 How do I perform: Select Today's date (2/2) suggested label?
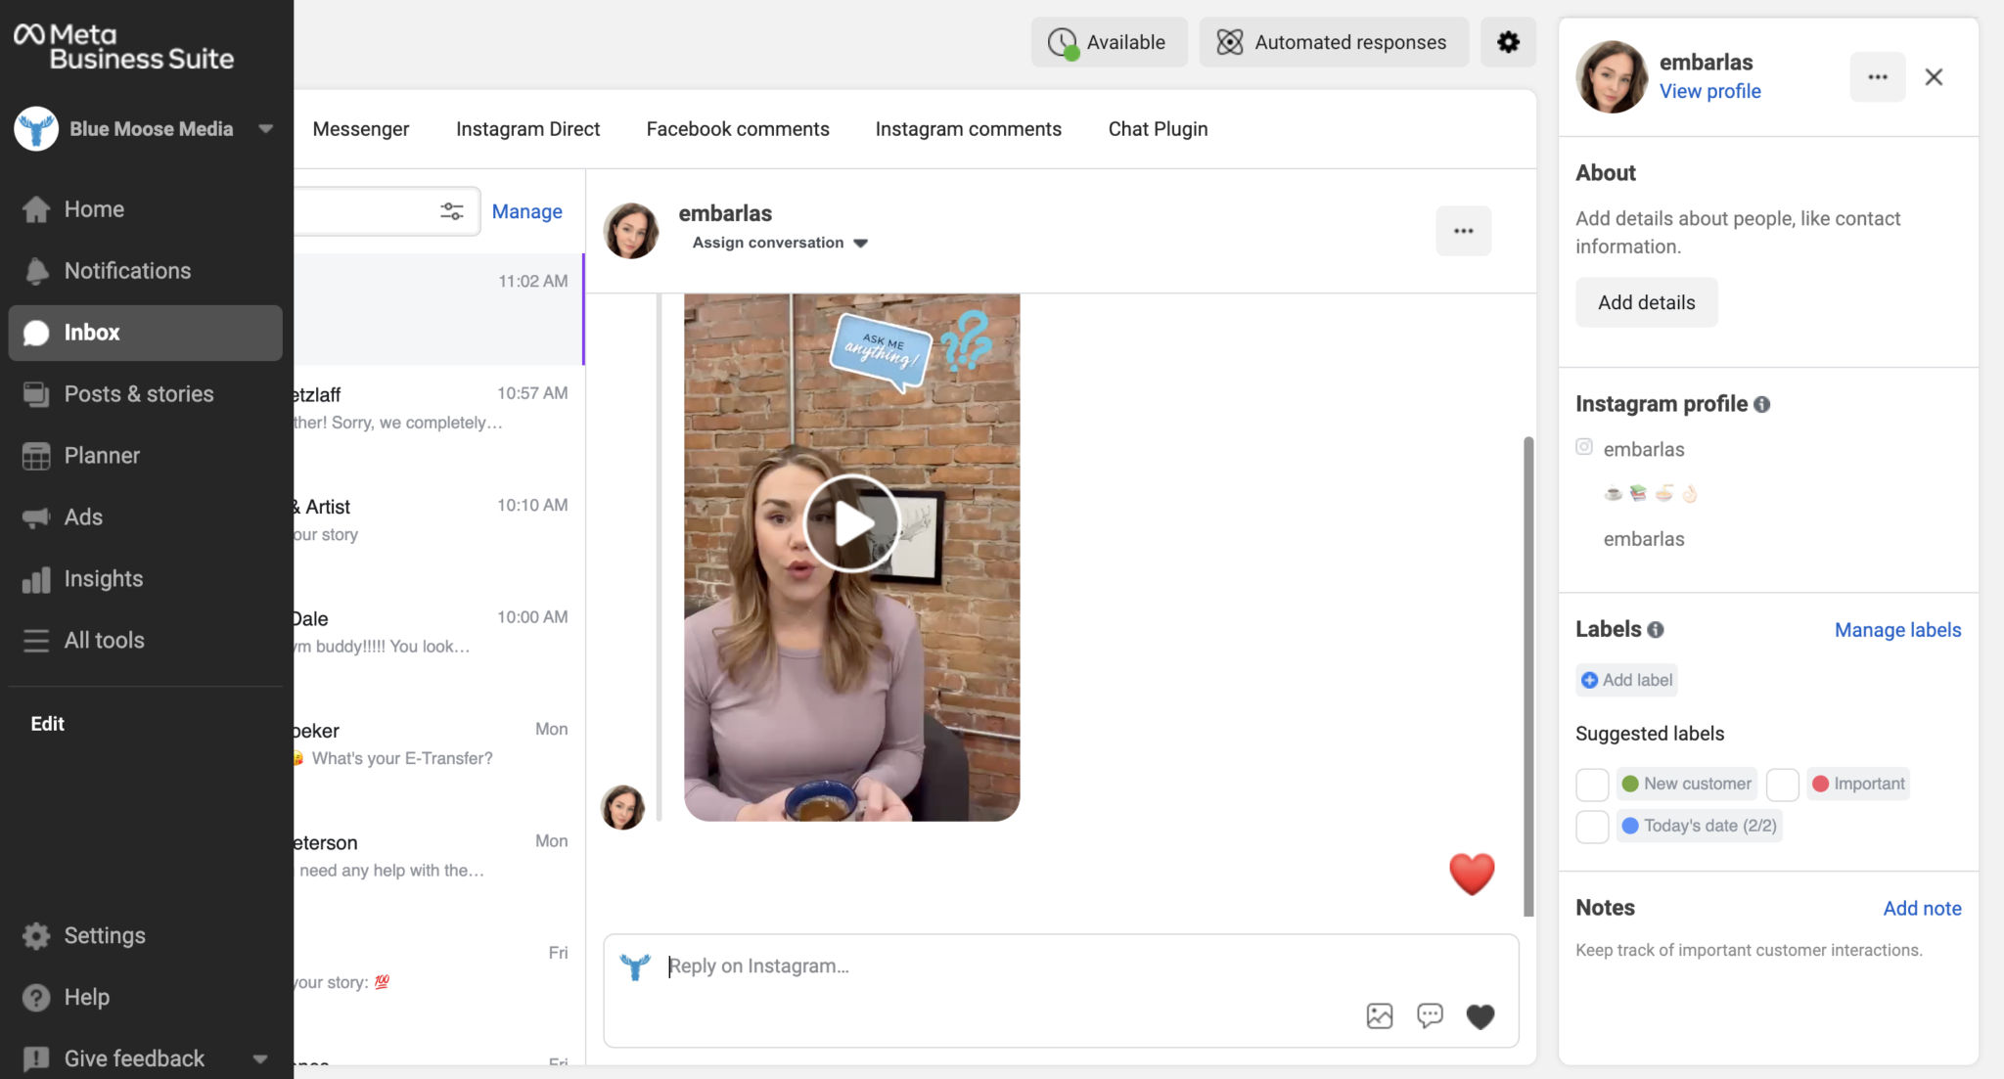[x=1699, y=826]
